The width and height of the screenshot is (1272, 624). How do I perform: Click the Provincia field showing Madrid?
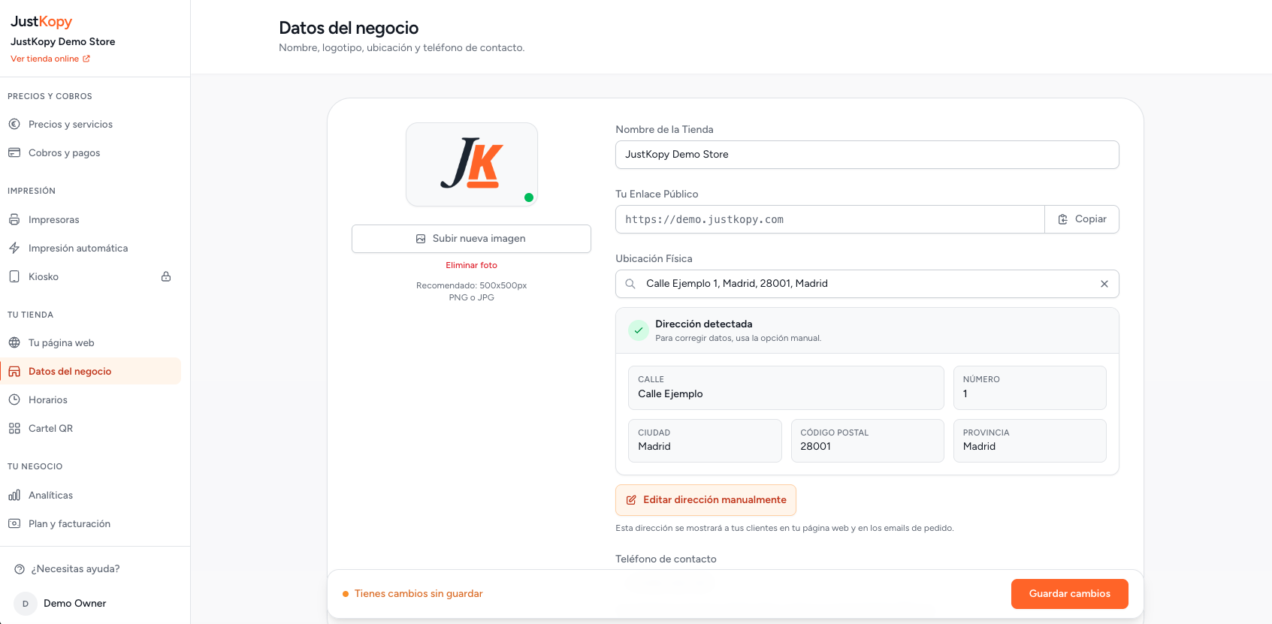point(1030,440)
